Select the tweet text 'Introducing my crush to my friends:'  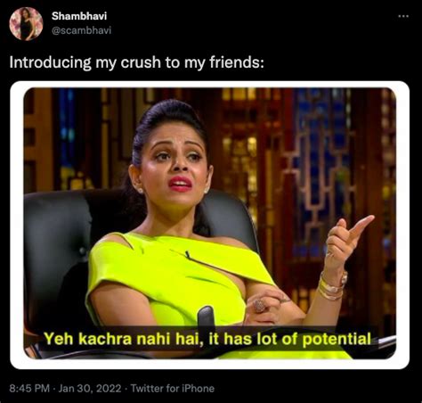(x=137, y=62)
